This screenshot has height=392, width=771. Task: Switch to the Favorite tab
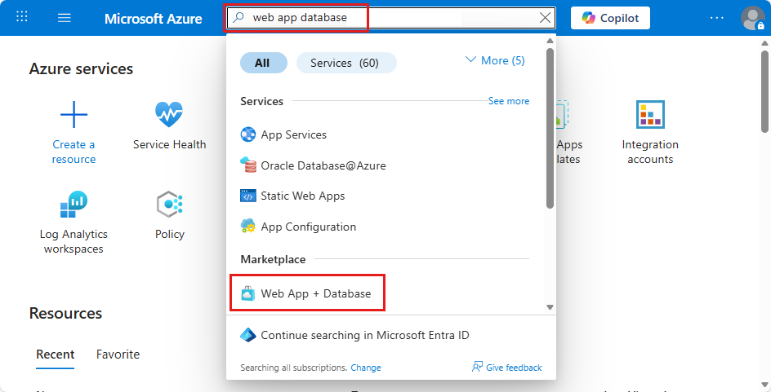tap(118, 355)
